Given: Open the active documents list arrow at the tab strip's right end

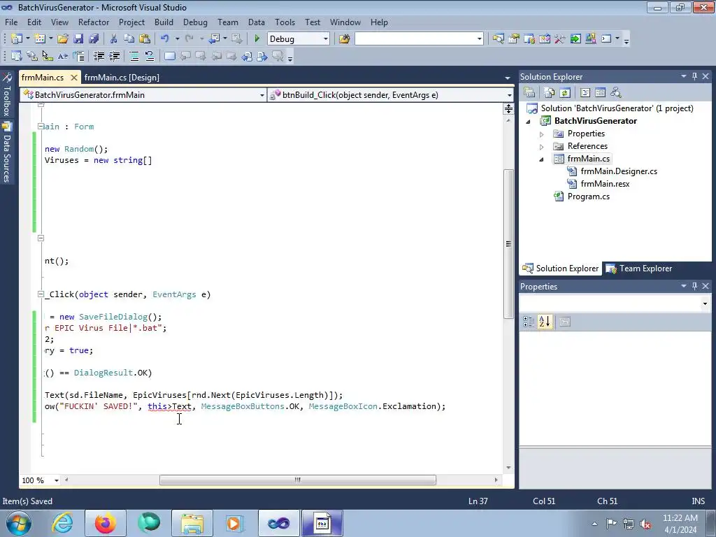Looking at the screenshot, I should 508,78.
